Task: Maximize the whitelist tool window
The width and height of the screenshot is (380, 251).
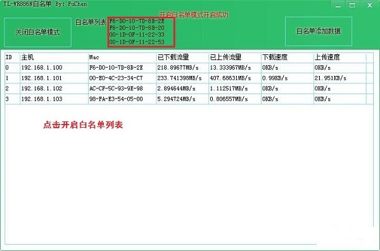Action: 352,5
